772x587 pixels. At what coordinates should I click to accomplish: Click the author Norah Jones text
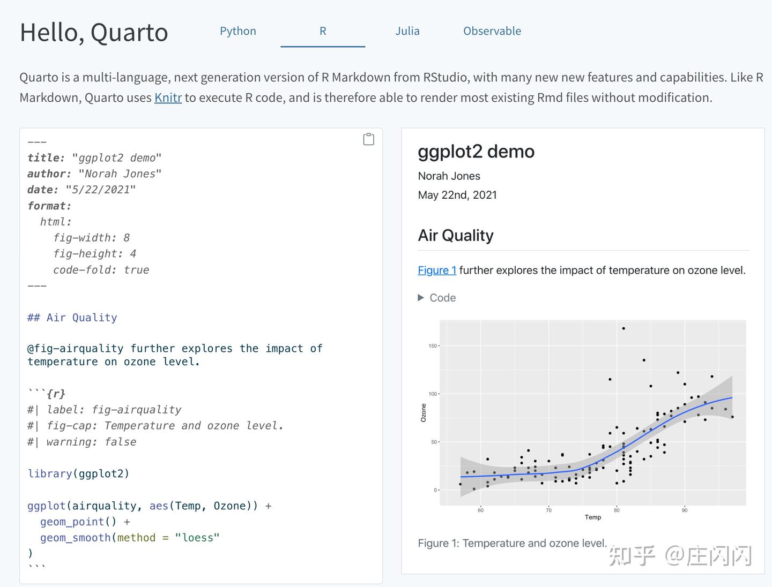pos(449,176)
